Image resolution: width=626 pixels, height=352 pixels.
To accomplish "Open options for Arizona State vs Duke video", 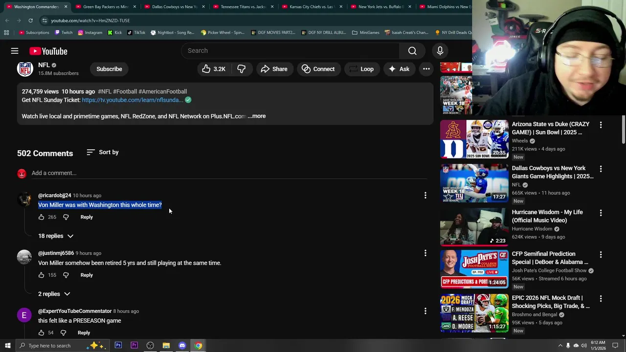I will click(601, 125).
